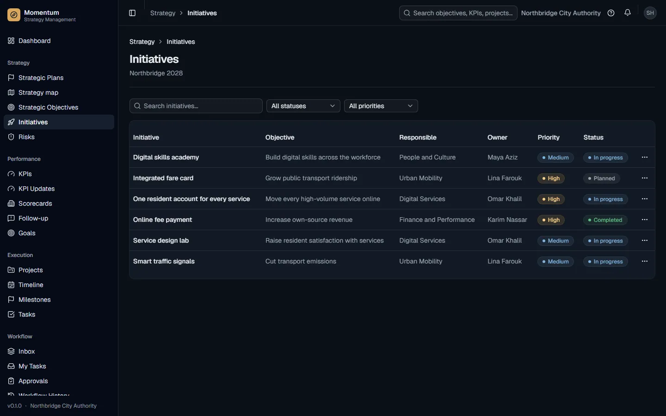
Task: Open the notifications bell
Action: [x=628, y=13]
